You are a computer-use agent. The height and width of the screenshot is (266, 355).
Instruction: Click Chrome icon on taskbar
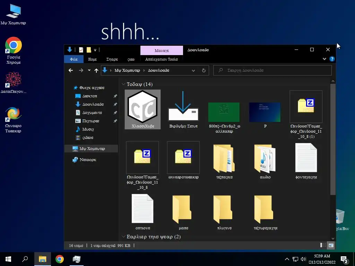click(60, 259)
